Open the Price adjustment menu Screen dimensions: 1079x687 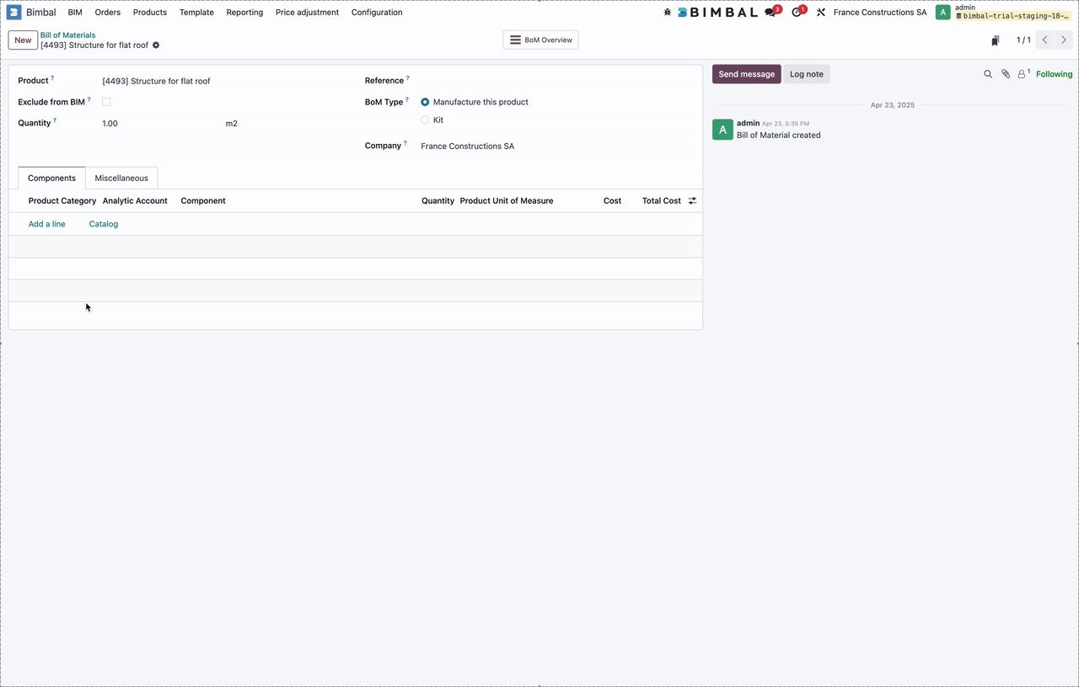click(307, 13)
